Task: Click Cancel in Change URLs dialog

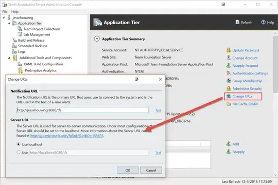Action: point(151,170)
